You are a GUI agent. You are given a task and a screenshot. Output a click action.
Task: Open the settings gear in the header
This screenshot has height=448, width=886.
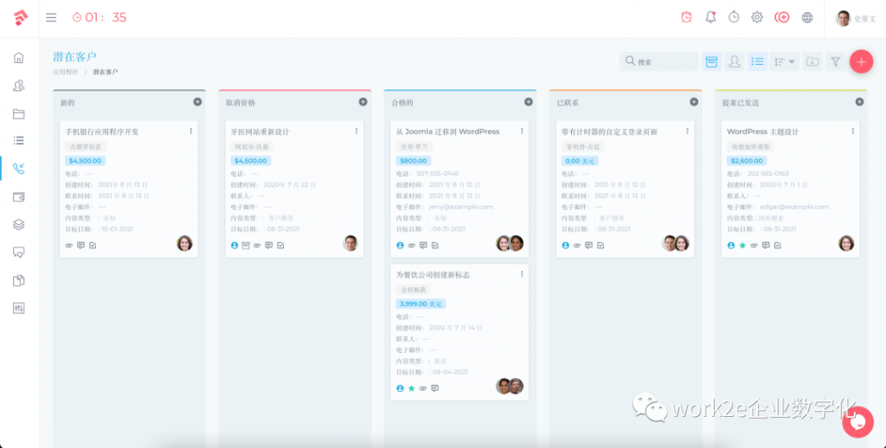[x=757, y=17]
